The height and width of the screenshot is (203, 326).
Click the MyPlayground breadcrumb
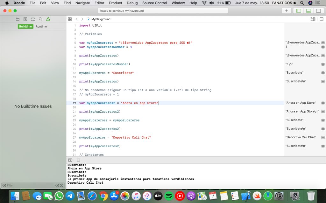click(99, 19)
